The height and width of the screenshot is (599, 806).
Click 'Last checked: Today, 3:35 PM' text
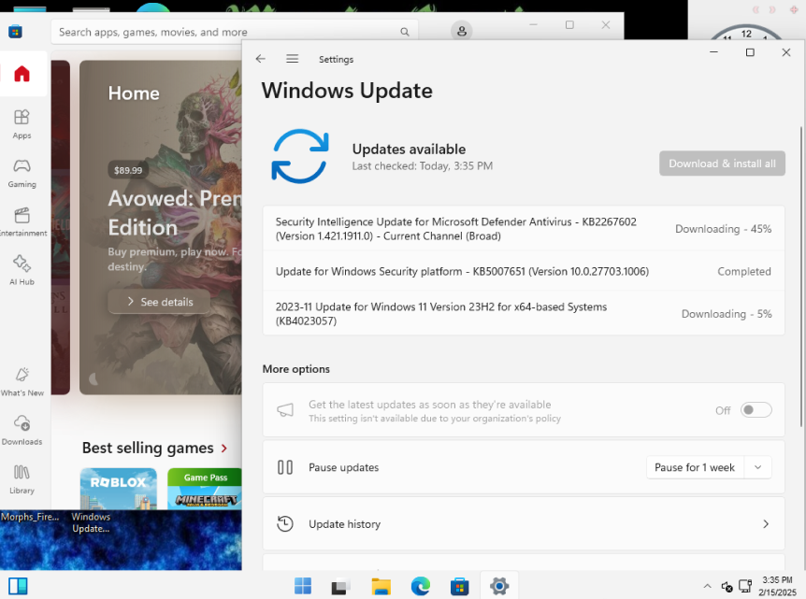422,166
